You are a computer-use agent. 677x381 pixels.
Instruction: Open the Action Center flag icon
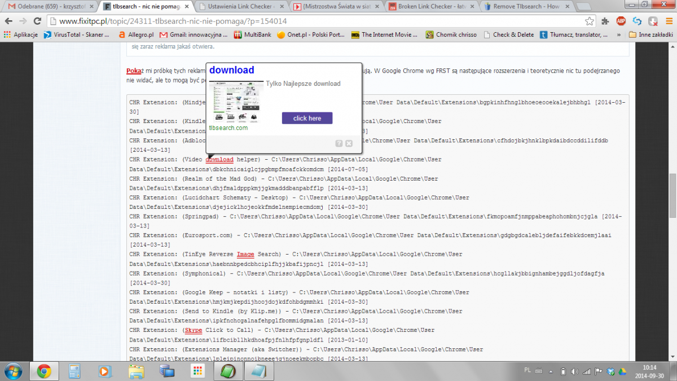[x=599, y=371]
